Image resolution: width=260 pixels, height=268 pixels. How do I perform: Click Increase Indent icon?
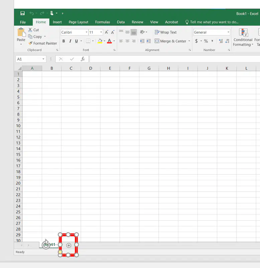tap(149, 41)
